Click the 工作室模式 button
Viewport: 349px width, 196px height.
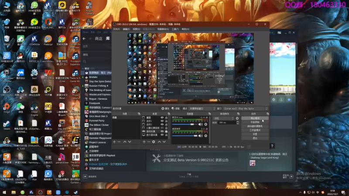(x=255, y=130)
